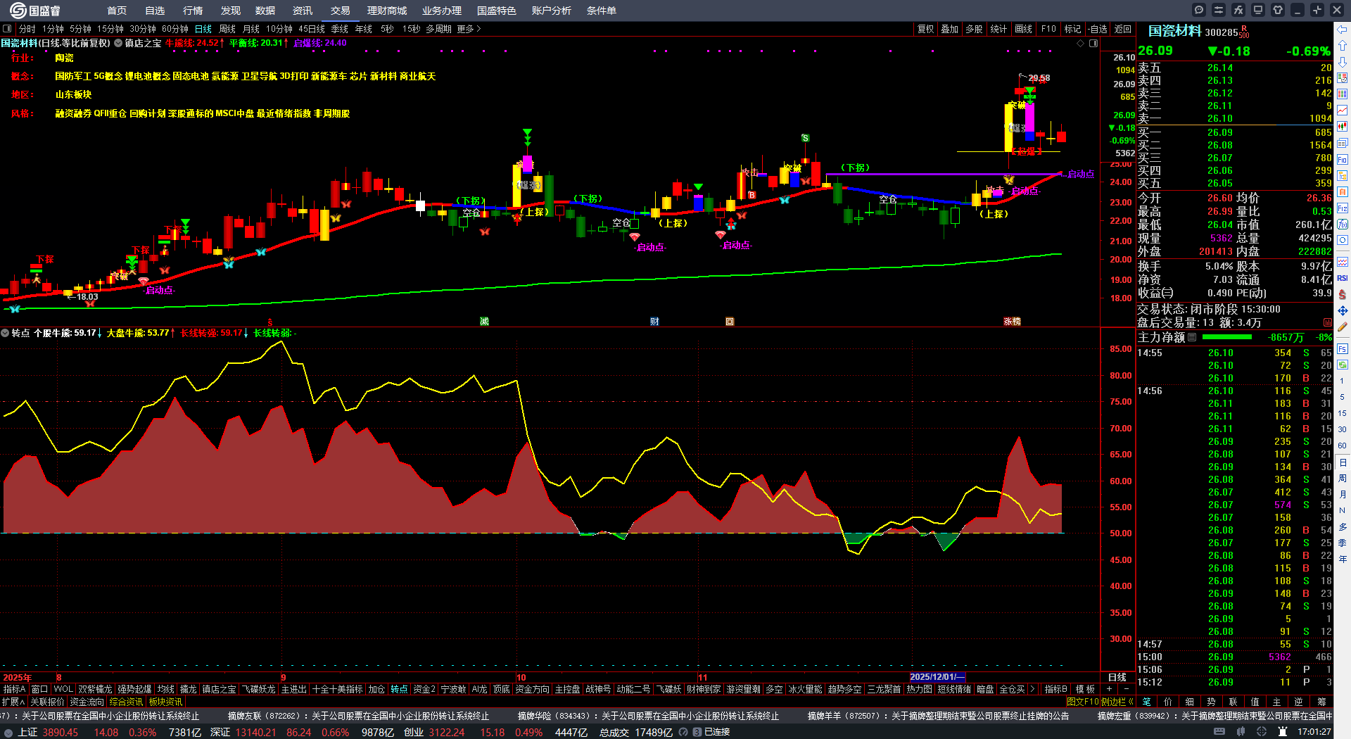Toggle the 镇店之宝 indicator circle icon
1351x739 pixels.
click(118, 43)
